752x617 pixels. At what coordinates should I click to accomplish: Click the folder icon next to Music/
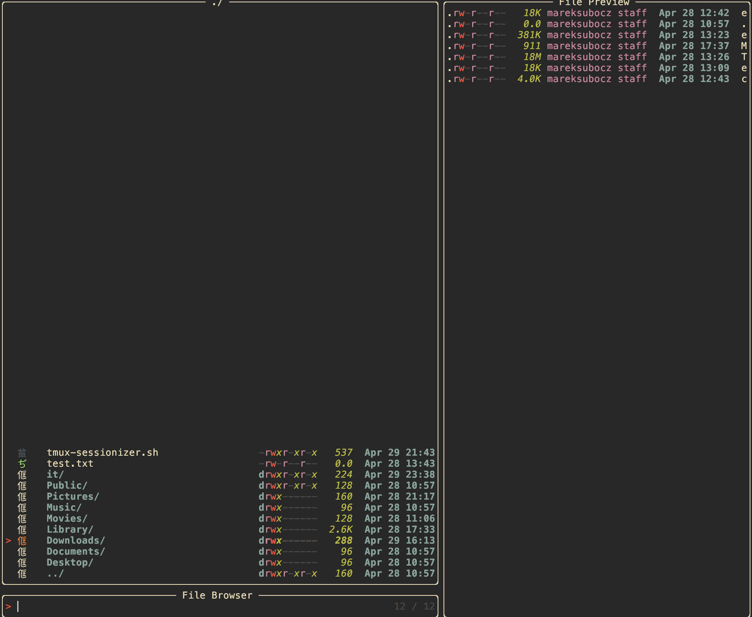22,507
